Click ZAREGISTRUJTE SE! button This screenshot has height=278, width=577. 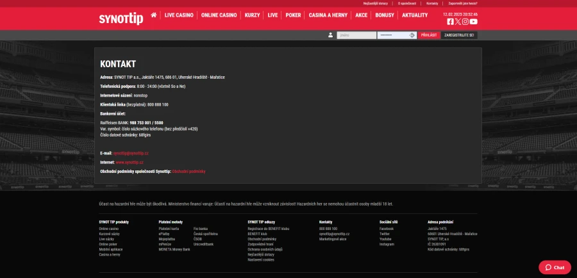(x=459, y=35)
